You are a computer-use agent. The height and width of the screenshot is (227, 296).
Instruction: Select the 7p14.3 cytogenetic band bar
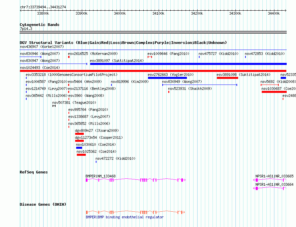coord(153,32)
